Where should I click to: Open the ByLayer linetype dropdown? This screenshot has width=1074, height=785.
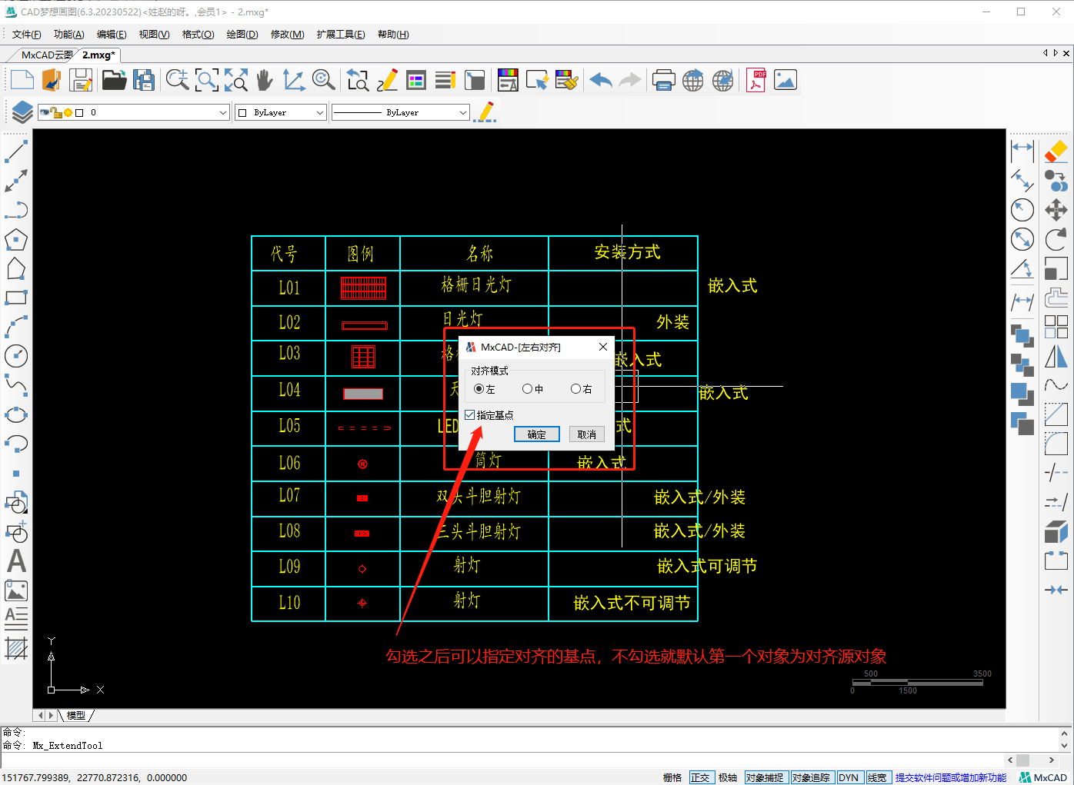[462, 113]
